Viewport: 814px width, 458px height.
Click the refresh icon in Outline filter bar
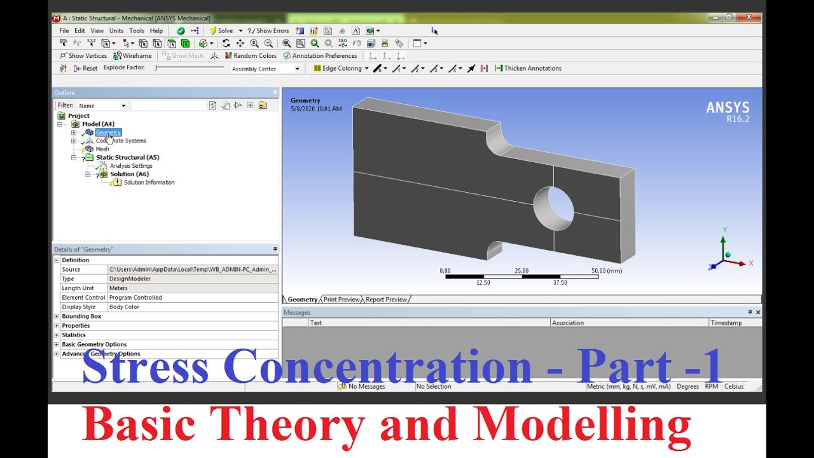(x=212, y=106)
